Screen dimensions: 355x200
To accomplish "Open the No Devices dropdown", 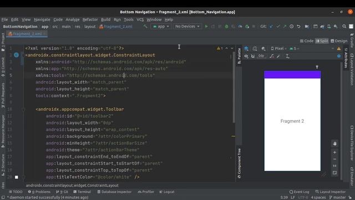I will [187, 27].
